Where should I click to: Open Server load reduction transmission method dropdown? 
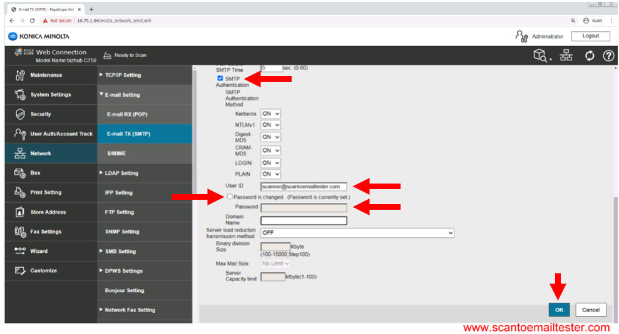(x=357, y=233)
